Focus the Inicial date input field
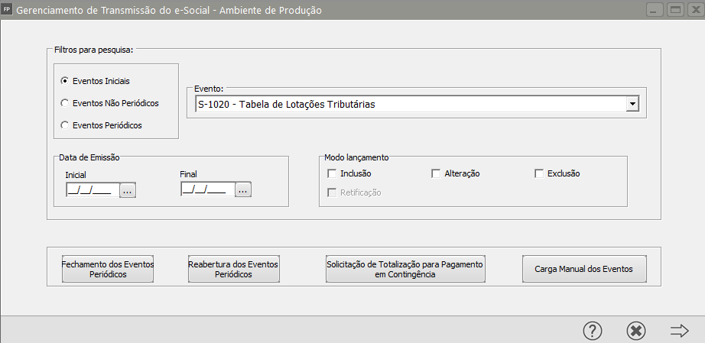Screen dimensions: 705x343 [92, 190]
